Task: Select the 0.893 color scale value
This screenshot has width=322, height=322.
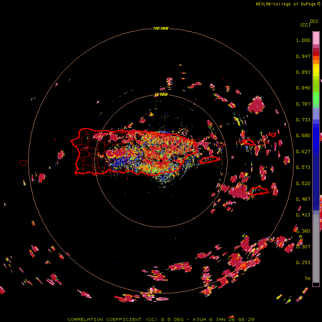Action: 303,72
